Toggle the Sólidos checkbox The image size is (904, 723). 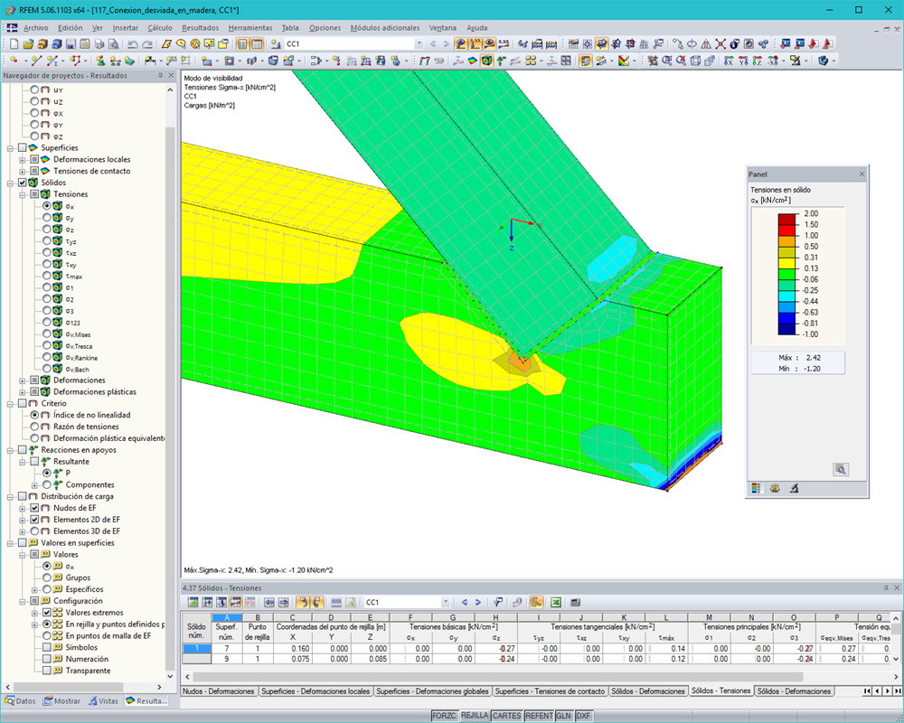[23, 183]
